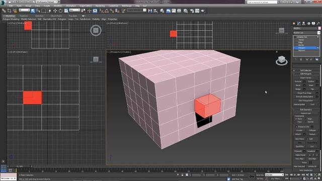Toggle the Spinner Snap icon
The image size is (322, 181).
pyautogui.click(x=117, y=11)
